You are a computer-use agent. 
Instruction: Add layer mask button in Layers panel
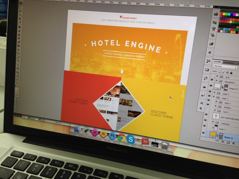[x=228, y=143]
